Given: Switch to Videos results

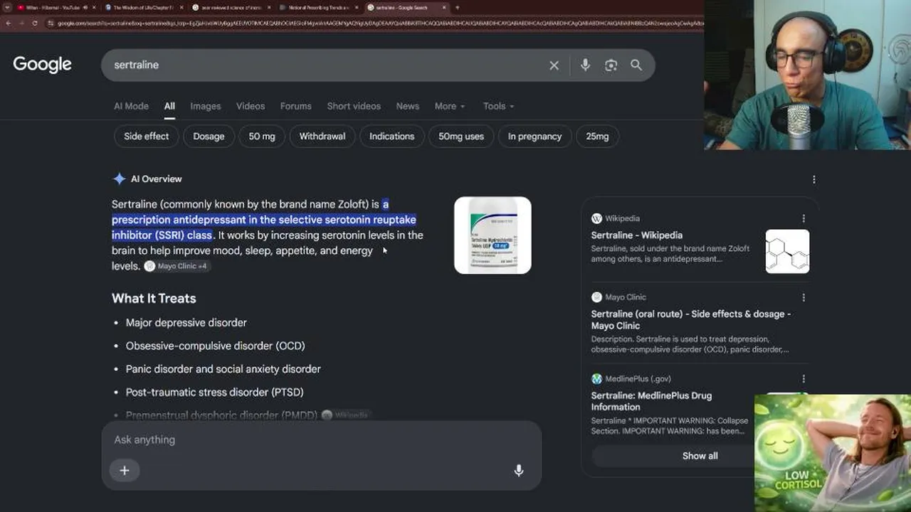Looking at the screenshot, I should pos(251,106).
